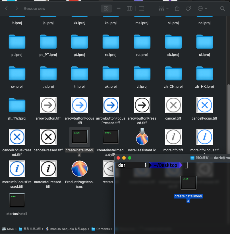
Task: Click the Share toolbar icon
Action: coord(177,9)
